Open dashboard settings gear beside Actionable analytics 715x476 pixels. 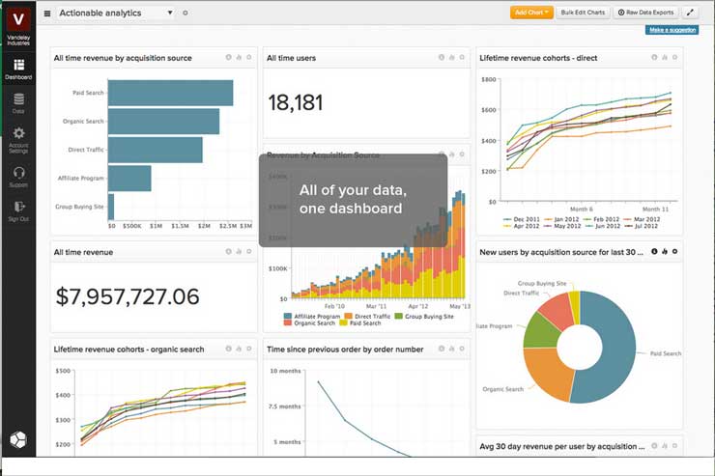pos(186,14)
